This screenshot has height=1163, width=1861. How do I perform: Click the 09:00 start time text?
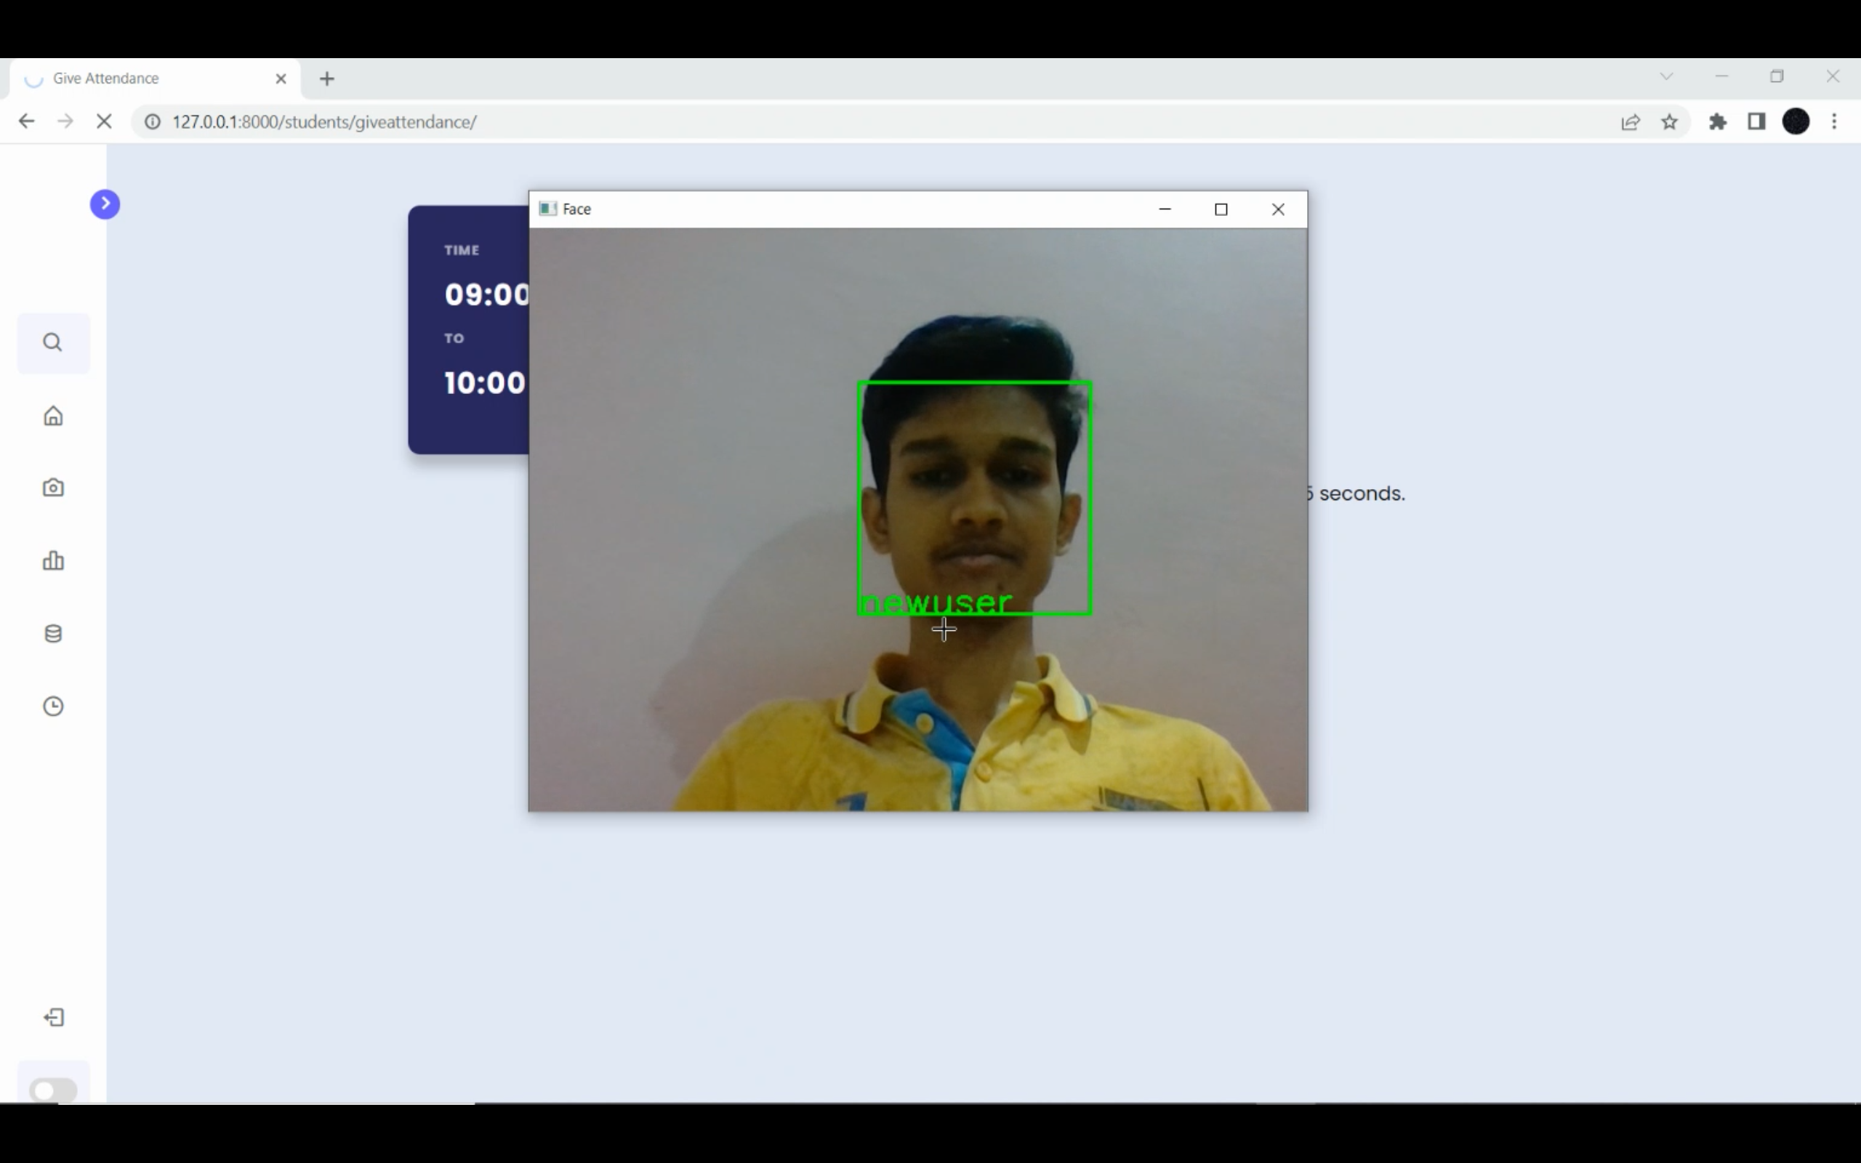point(487,294)
